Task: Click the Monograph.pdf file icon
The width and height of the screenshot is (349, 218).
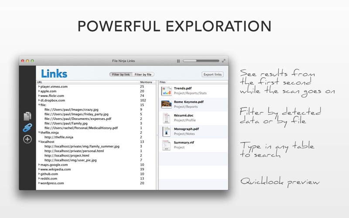Action: (x=166, y=131)
